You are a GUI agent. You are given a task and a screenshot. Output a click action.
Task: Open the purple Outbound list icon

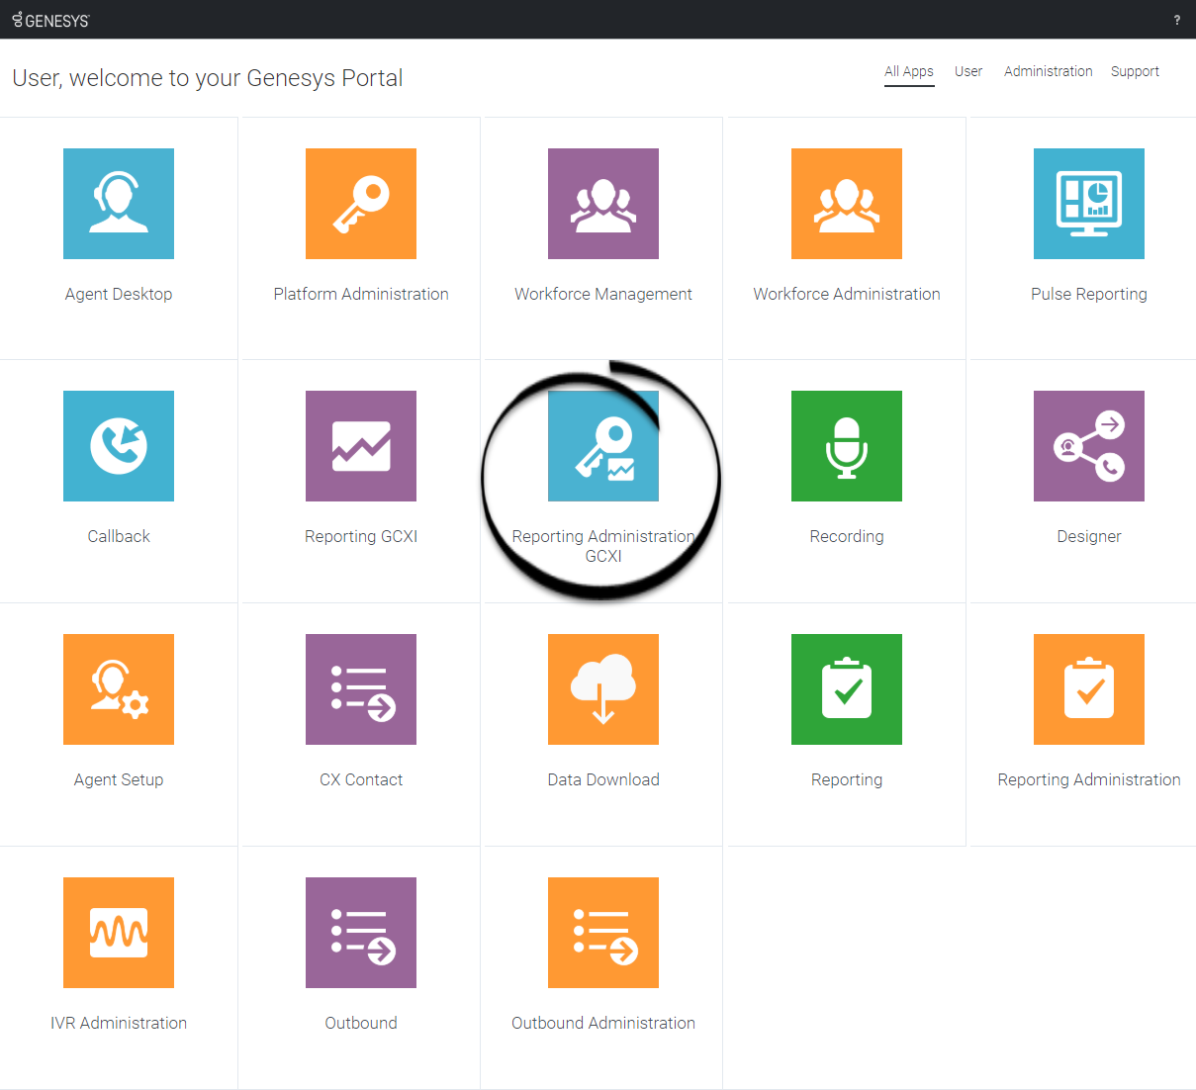pyautogui.click(x=361, y=933)
